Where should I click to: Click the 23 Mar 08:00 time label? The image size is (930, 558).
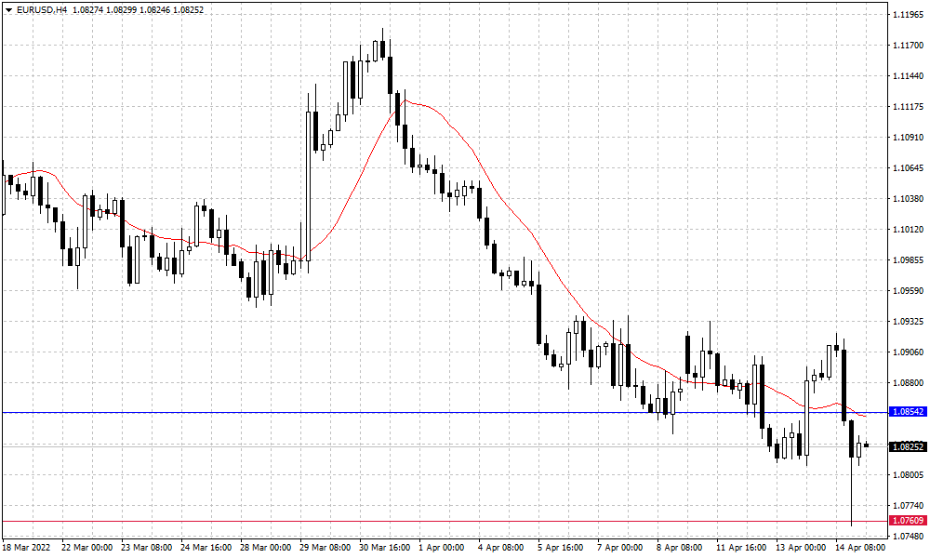[x=147, y=548]
